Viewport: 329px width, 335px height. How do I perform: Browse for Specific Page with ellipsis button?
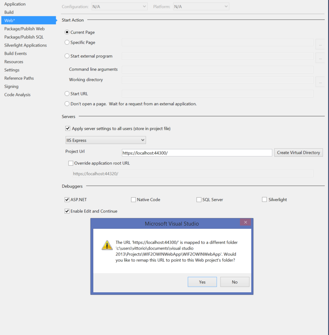320,44
